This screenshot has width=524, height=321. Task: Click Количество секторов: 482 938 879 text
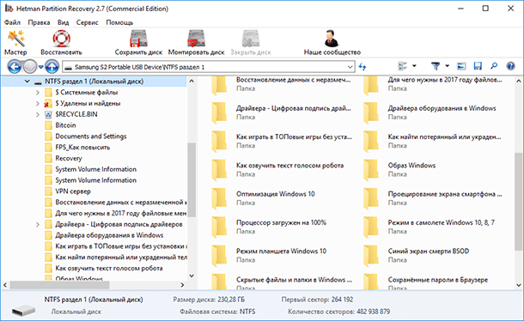[x=338, y=312]
